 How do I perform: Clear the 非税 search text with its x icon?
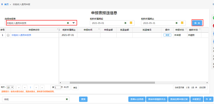[x=67, y=99]
